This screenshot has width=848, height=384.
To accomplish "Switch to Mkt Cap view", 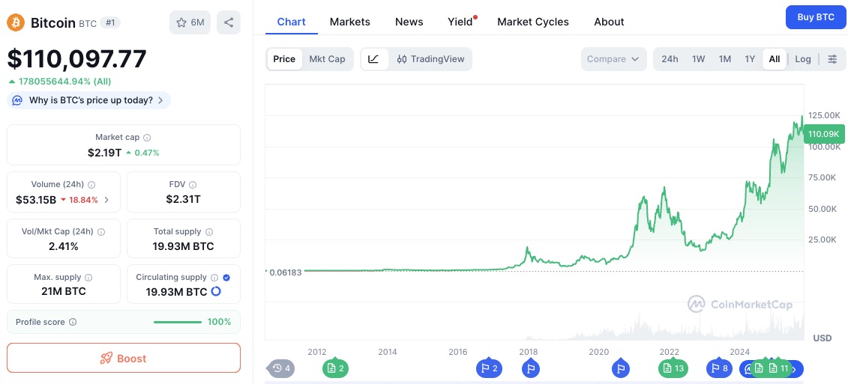I will click(x=327, y=59).
